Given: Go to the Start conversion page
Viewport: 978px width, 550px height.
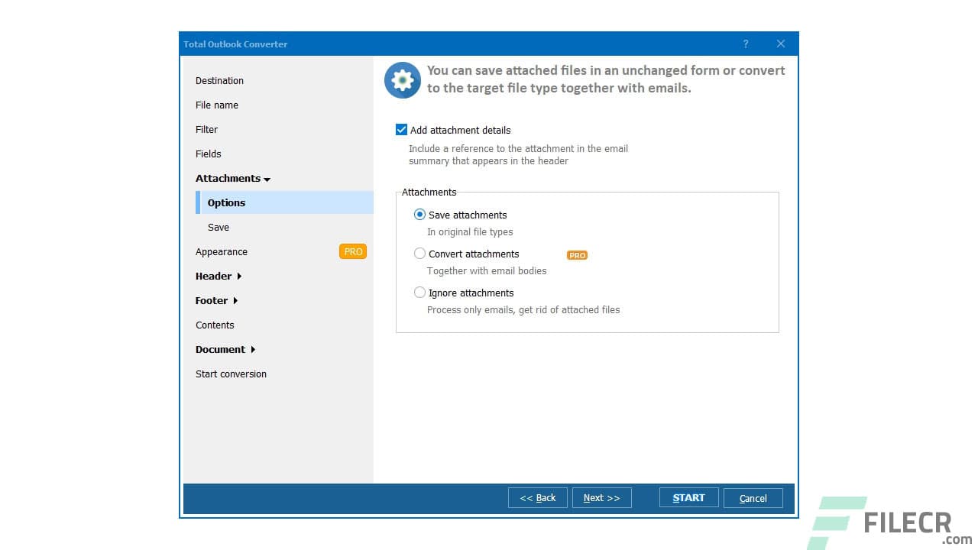Looking at the screenshot, I should pyautogui.click(x=231, y=374).
